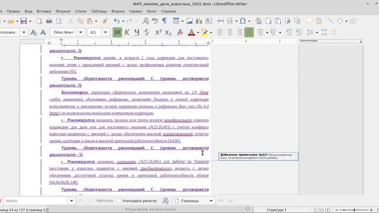
Task: Print the document using the printer icon
Action: (49, 21)
